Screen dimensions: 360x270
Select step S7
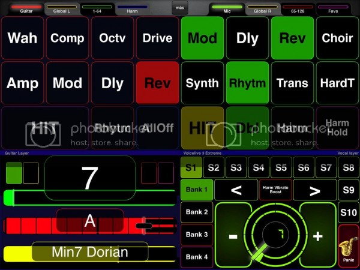tap(326, 167)
